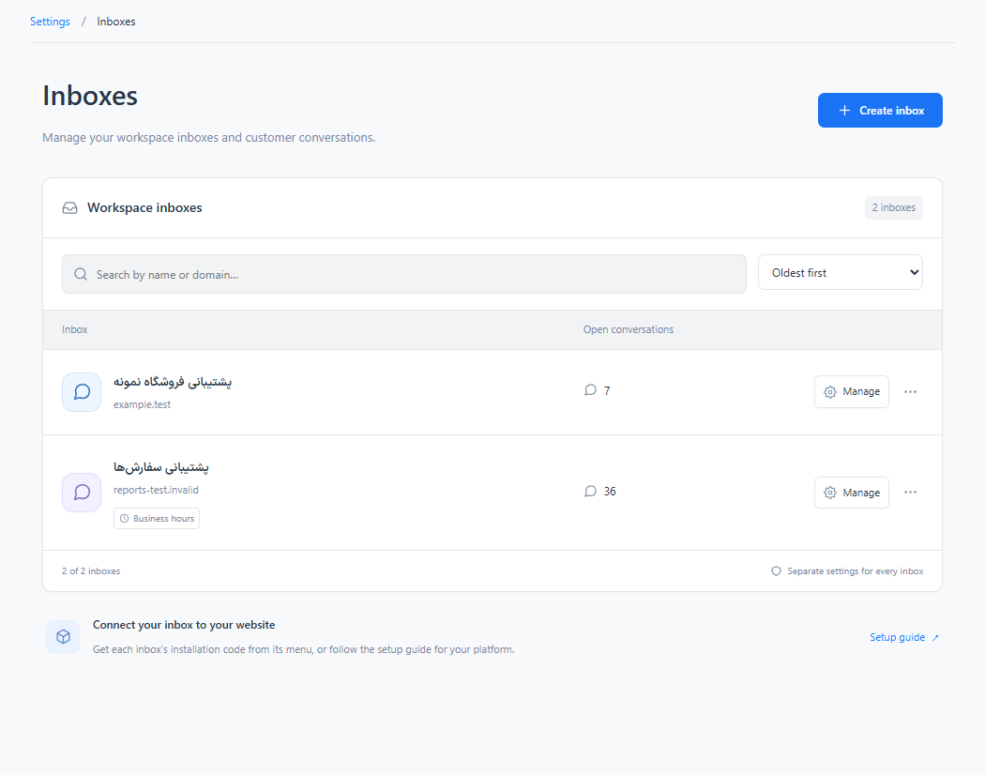
Task: Click Manage for example.test inbox
Action: tap(851, 391)
